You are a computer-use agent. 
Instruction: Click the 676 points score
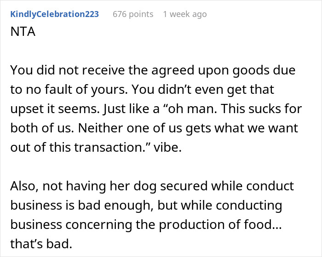point(133,14)
